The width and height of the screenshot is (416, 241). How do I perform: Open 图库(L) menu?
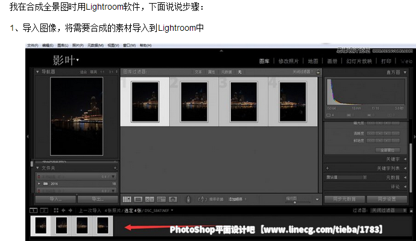[63, 45]
